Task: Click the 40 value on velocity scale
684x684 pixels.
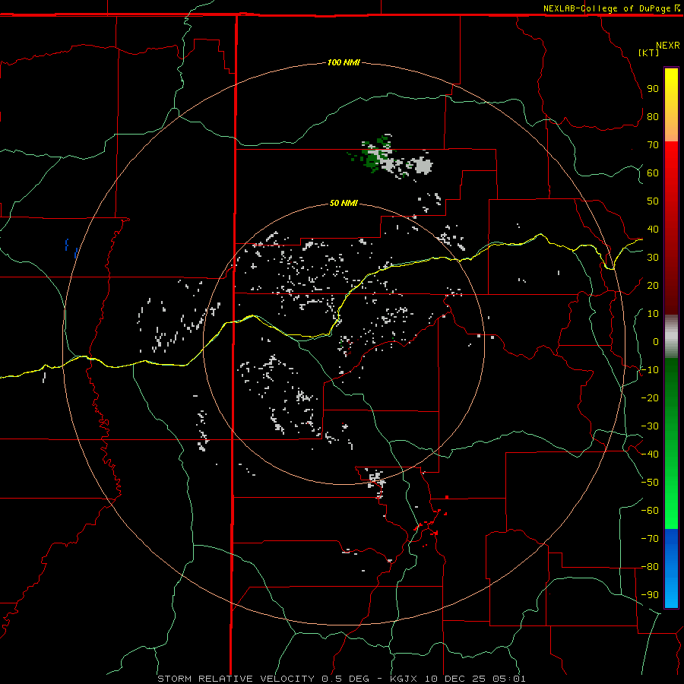Action: tap(653, 229)
